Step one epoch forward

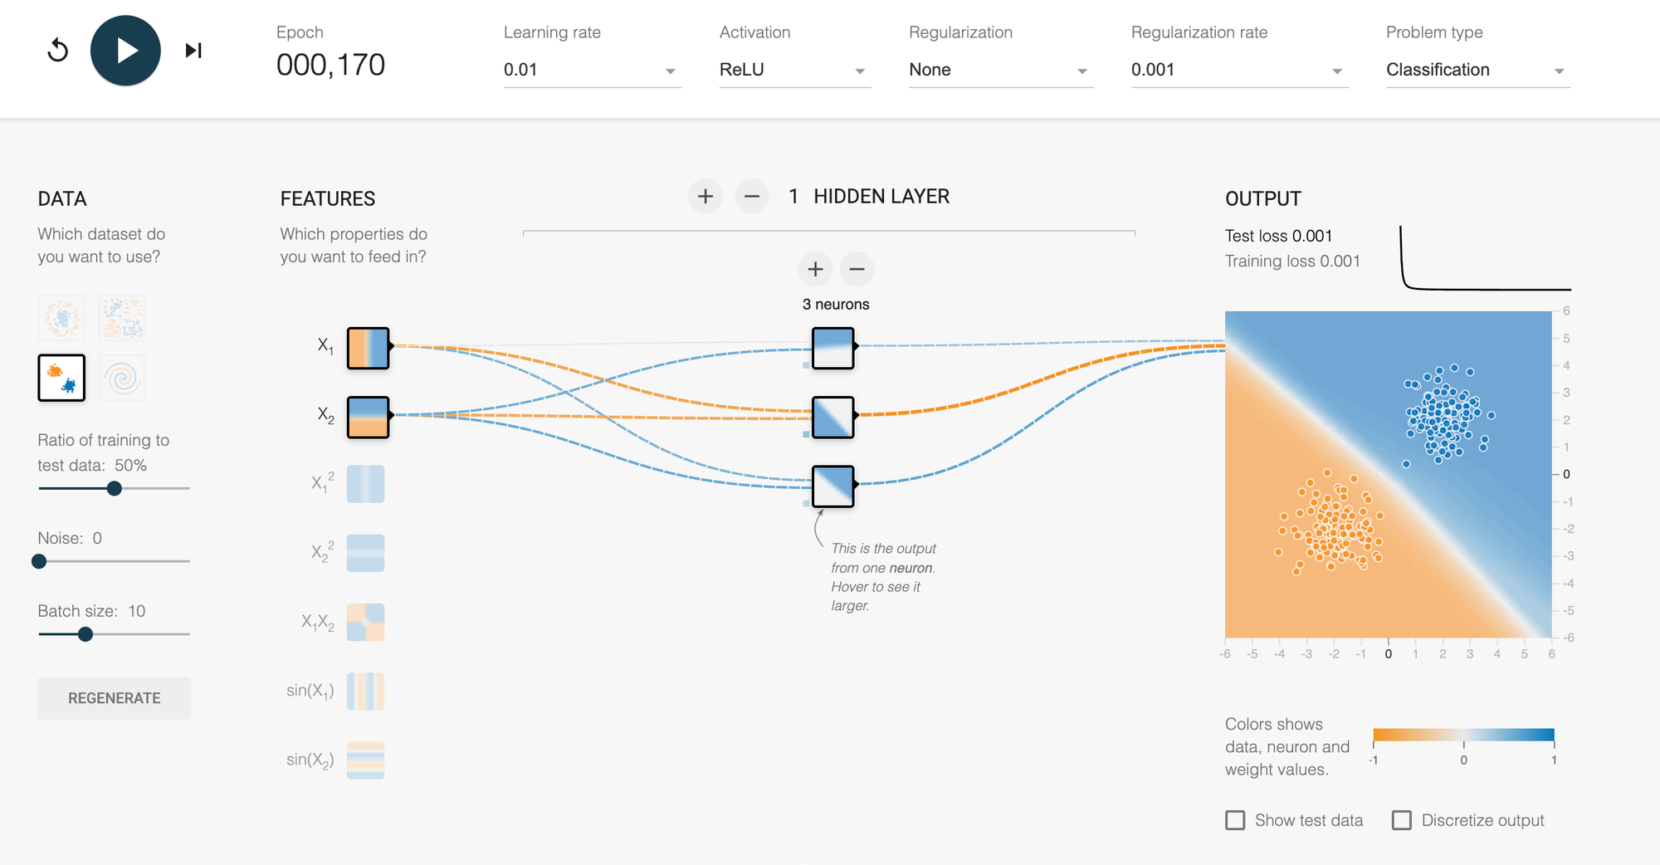(193, 50)
